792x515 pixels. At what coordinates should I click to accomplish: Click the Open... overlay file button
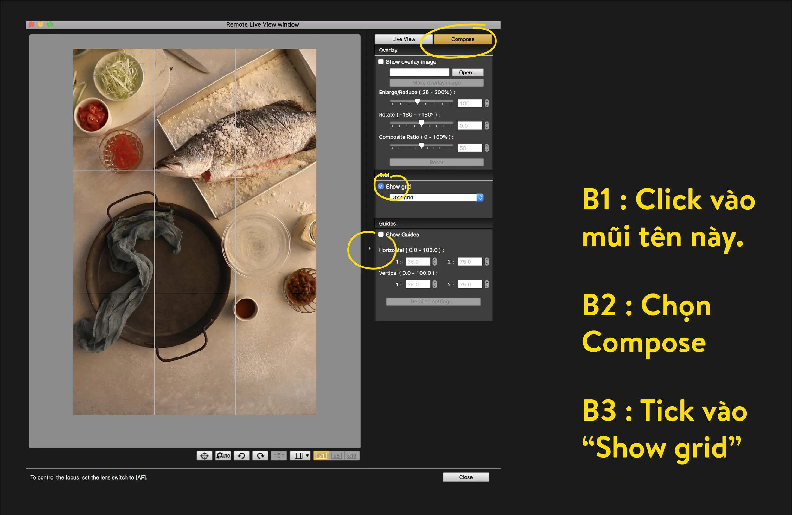pos(468,73)
